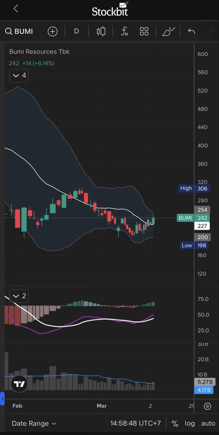The width and height of the screenshot is (219, 435).
Task: Open the blue side panel handle
Action: pos(2,398)
